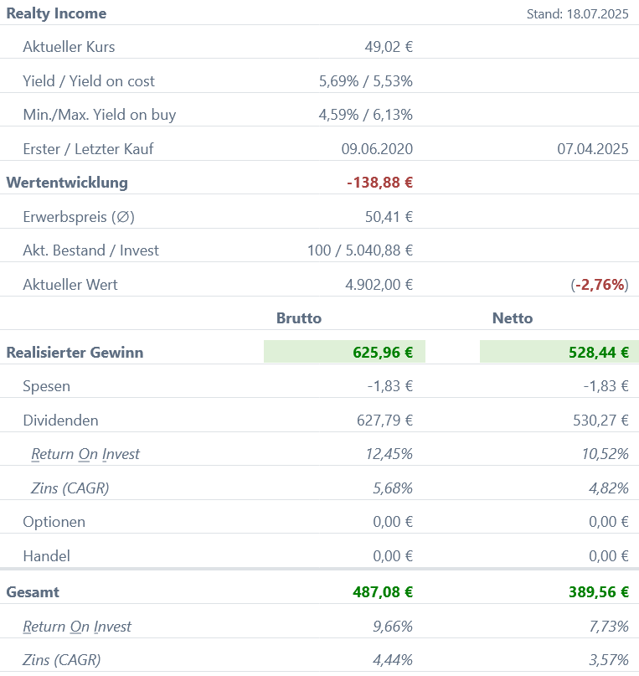The height and width of the screenshot is (676, 639).
Task: Click the Akt. Bestand / Invest label
Action: (90, 250)
